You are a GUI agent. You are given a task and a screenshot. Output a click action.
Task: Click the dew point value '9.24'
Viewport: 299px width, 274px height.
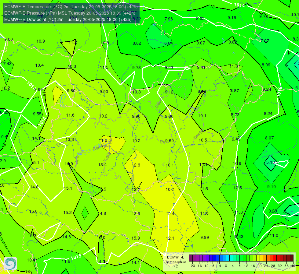click(x=267, y=89)
